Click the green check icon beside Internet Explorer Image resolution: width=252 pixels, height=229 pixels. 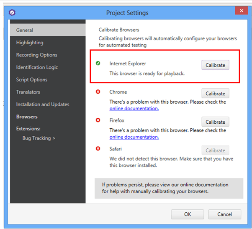(98, 64)
